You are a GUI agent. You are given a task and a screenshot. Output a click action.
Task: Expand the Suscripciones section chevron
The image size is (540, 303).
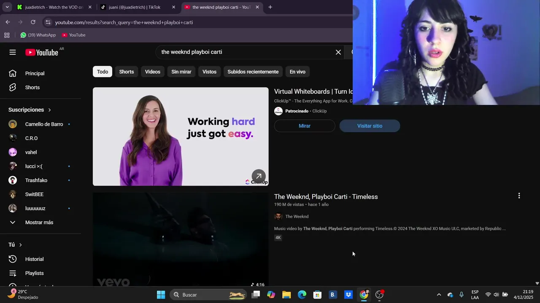coord(49,110)
